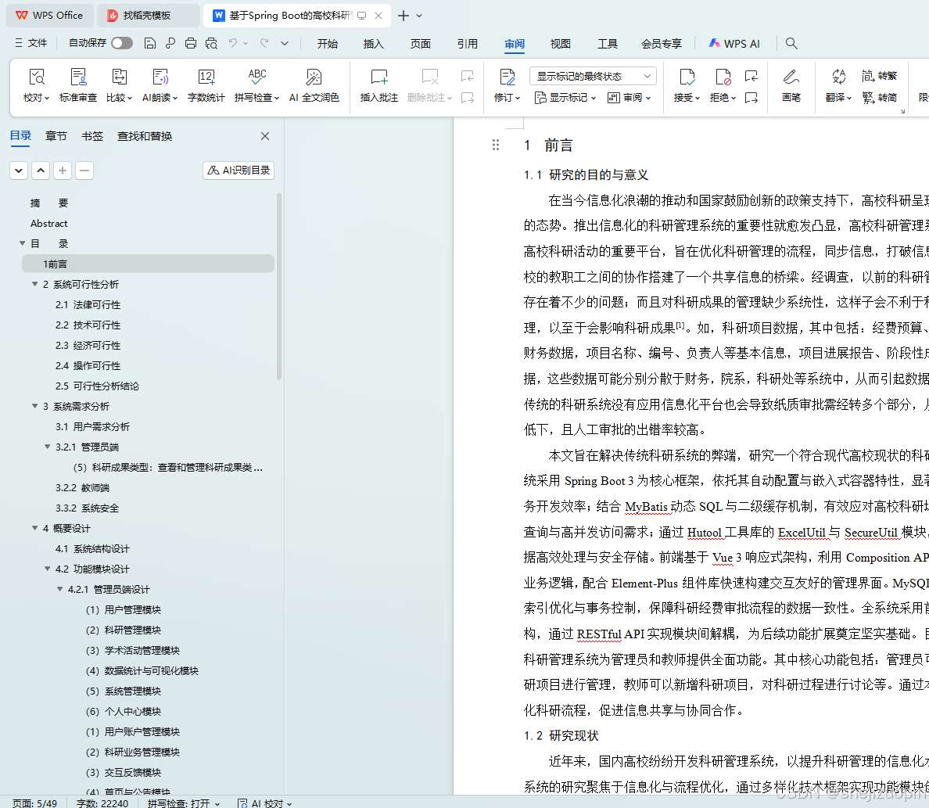Click 接受 accept change icon
The image size is (929, 808).
point(687,77)
